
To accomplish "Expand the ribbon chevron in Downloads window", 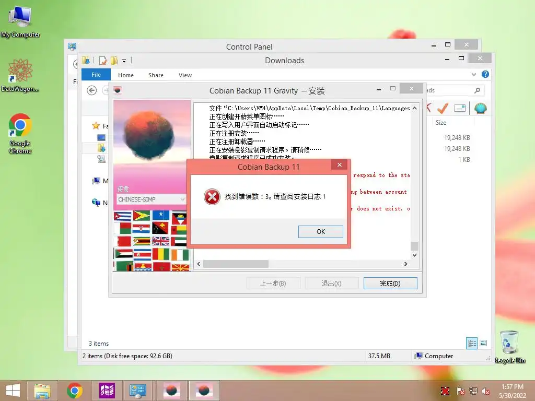I will pyautogui.click(x=473, y=74).
